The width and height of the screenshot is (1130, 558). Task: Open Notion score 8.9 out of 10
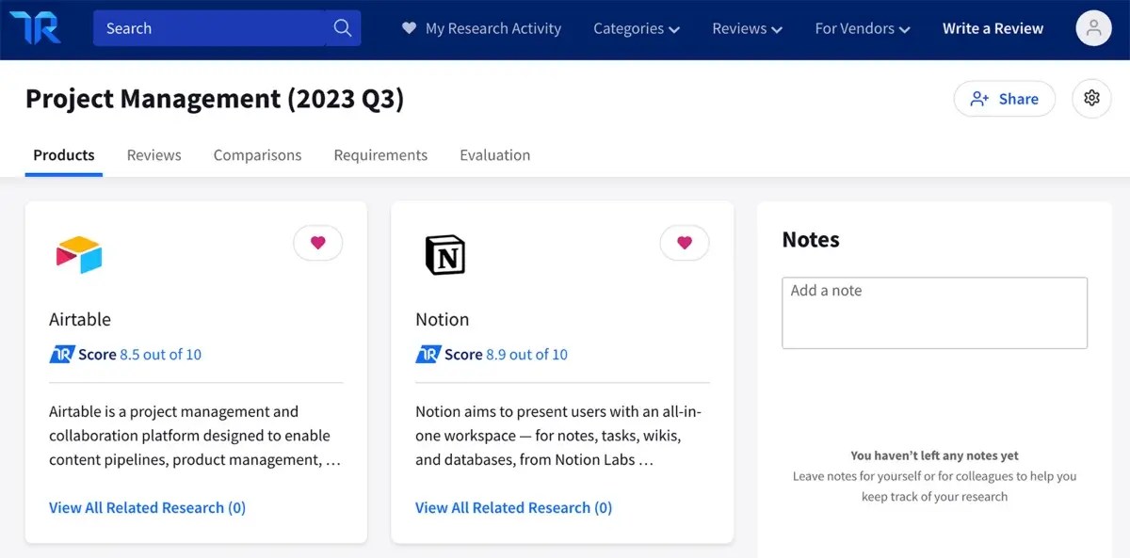point(526,355)
